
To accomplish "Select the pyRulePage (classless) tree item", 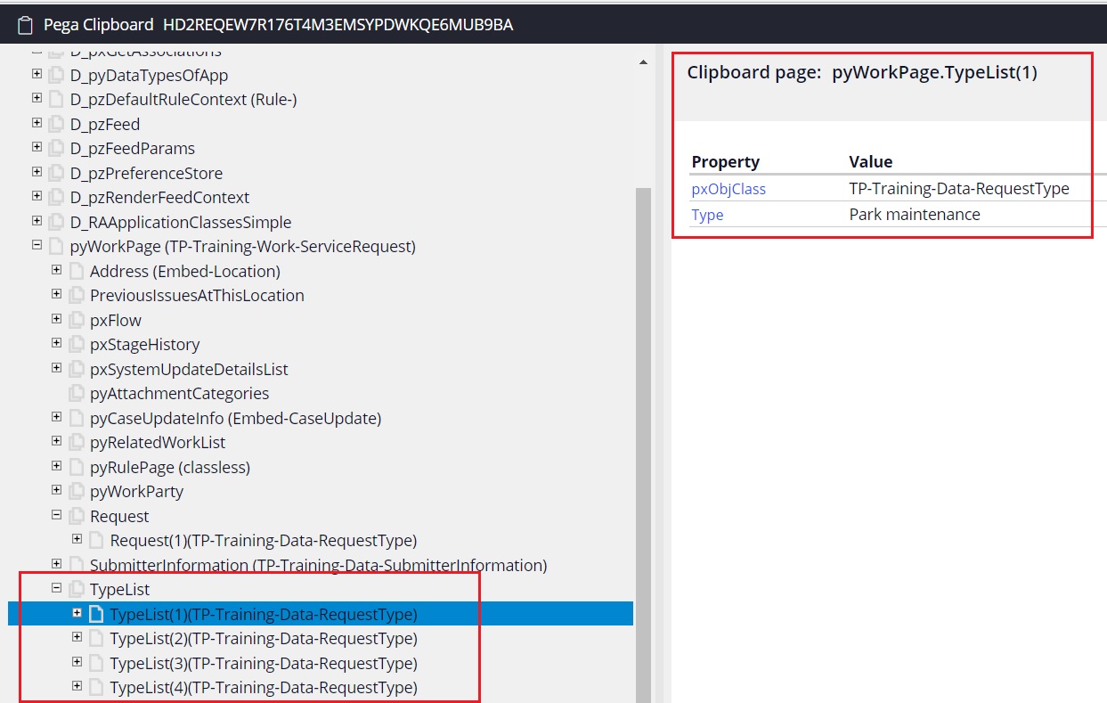I will click(169, 467).
